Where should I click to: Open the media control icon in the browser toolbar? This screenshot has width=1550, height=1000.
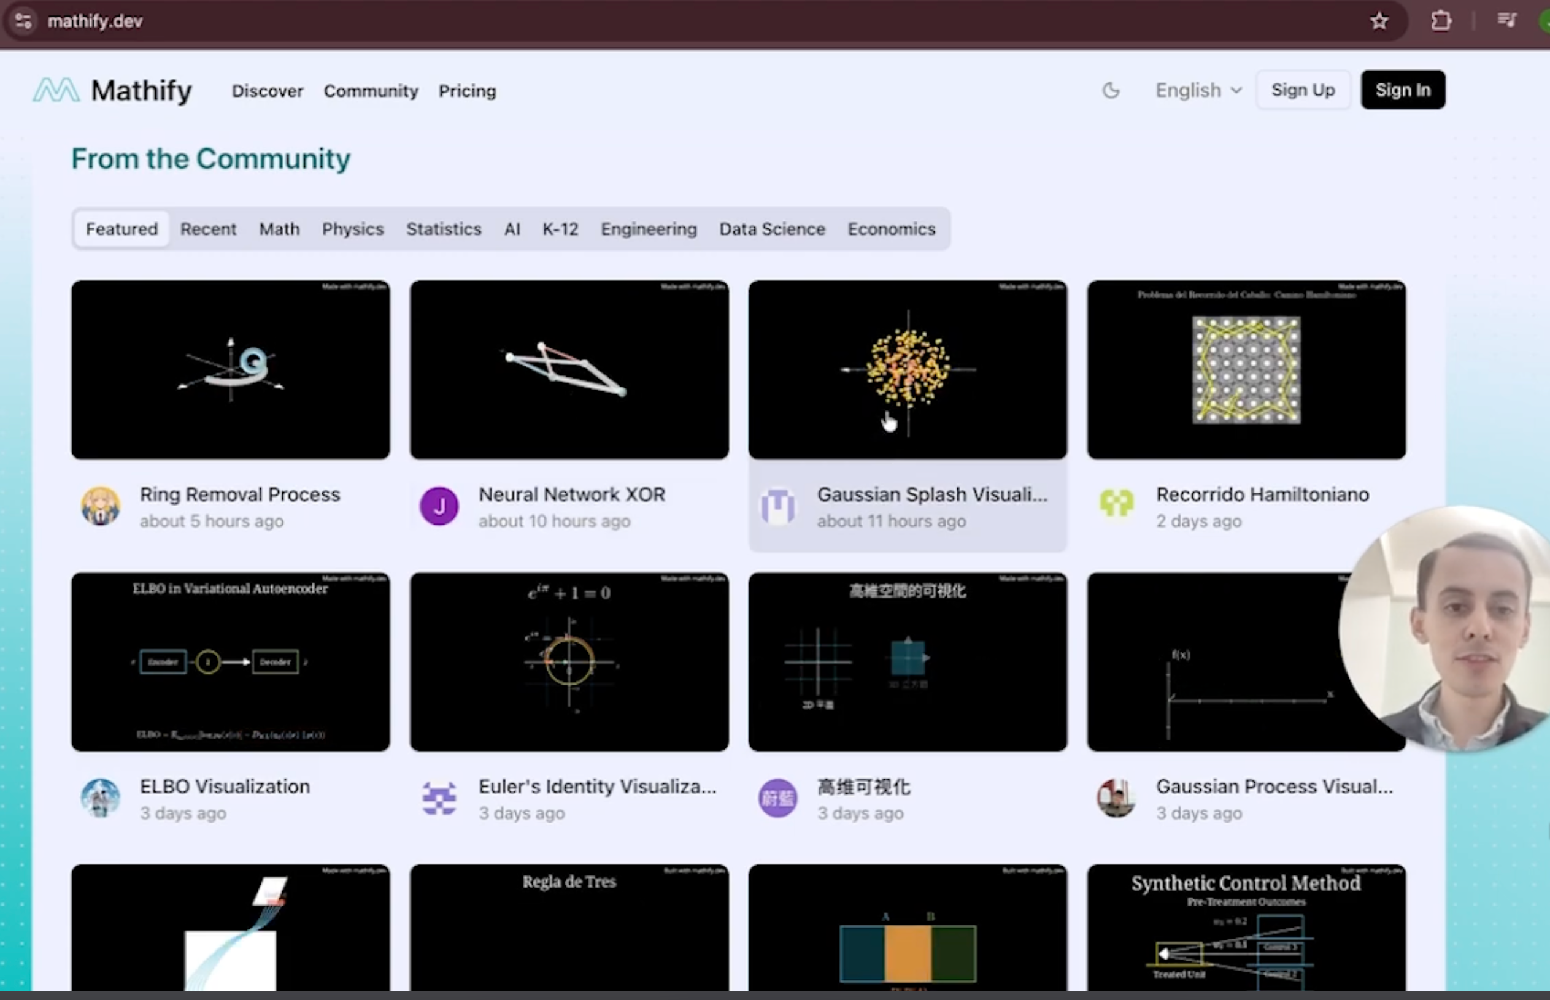click(1506, 21)
